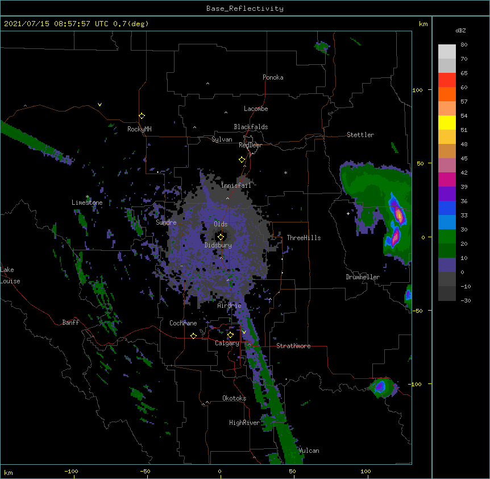Click the dBZ legend heading
The width and height of the screenshot is (490, 479).
(460, 30)
